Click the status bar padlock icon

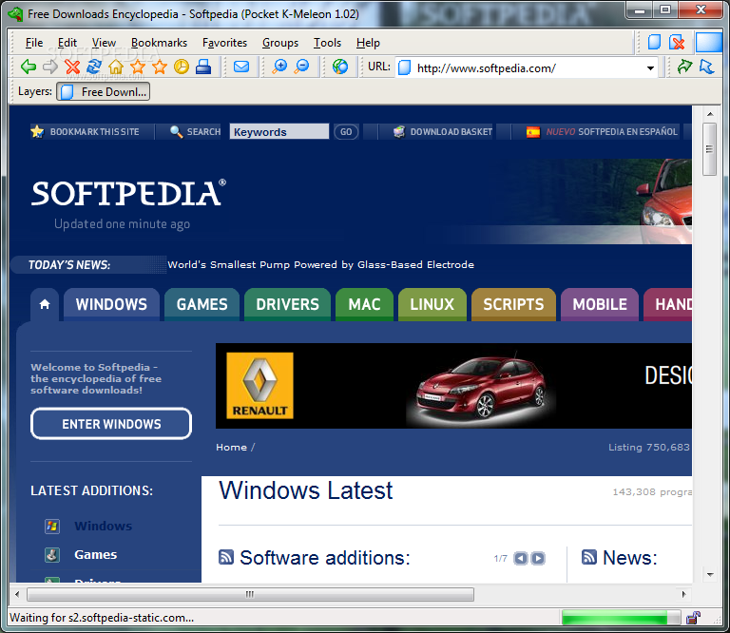pos(693,618)
